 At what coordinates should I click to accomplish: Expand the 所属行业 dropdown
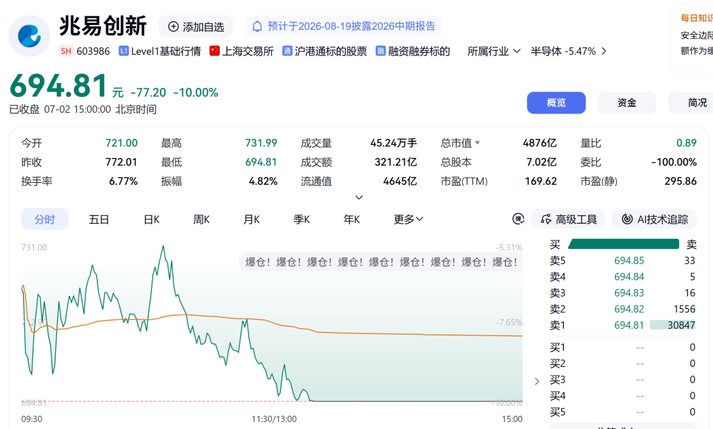click(494, 51)
